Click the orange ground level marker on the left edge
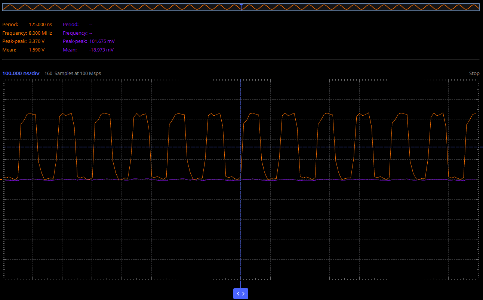483x300 pixels. [x=1, y=180]
